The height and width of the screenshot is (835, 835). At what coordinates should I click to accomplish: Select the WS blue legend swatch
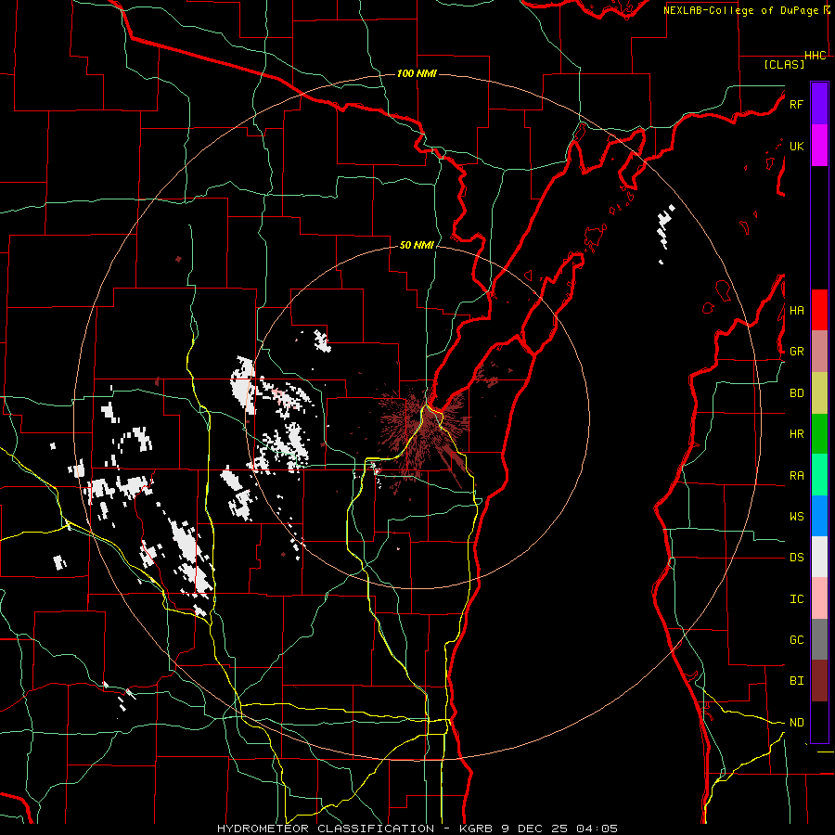tap(819, 516)
